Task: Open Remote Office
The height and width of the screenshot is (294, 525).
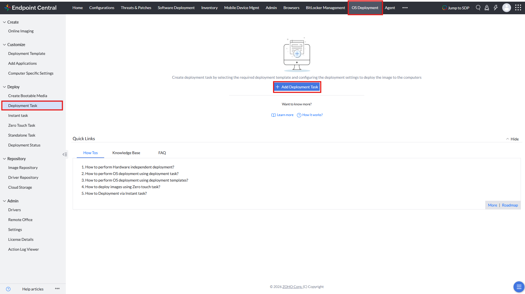Action: pyautogui.click(x=20, y=220)
